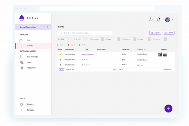Click the Filter button
The width and height of the screenshot is (189, 126).
[x=169, y=33]
